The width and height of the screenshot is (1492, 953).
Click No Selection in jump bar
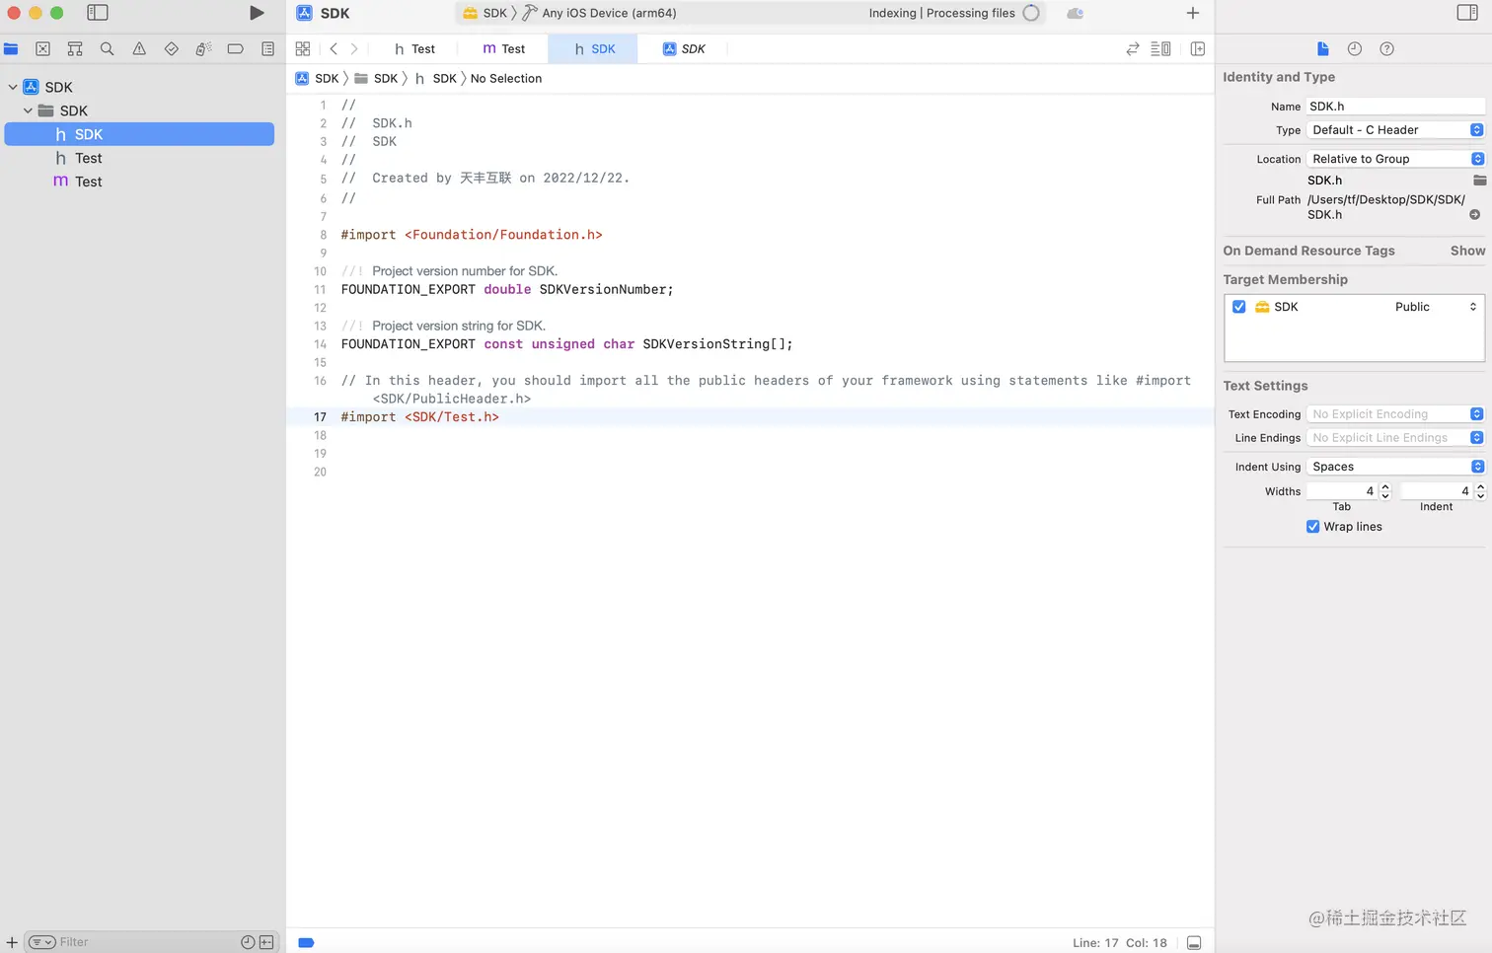click(x=506, y=78)
